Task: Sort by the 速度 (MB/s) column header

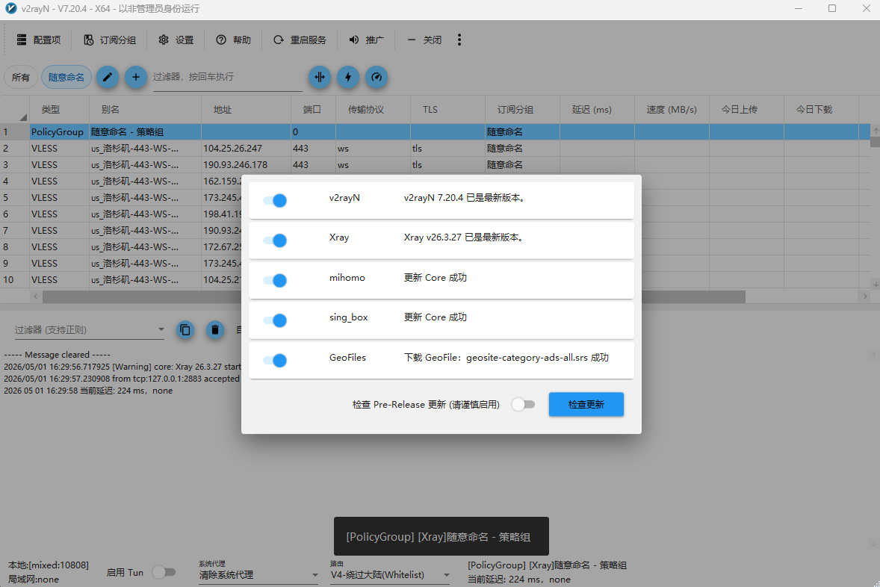Action: [672, 110]
